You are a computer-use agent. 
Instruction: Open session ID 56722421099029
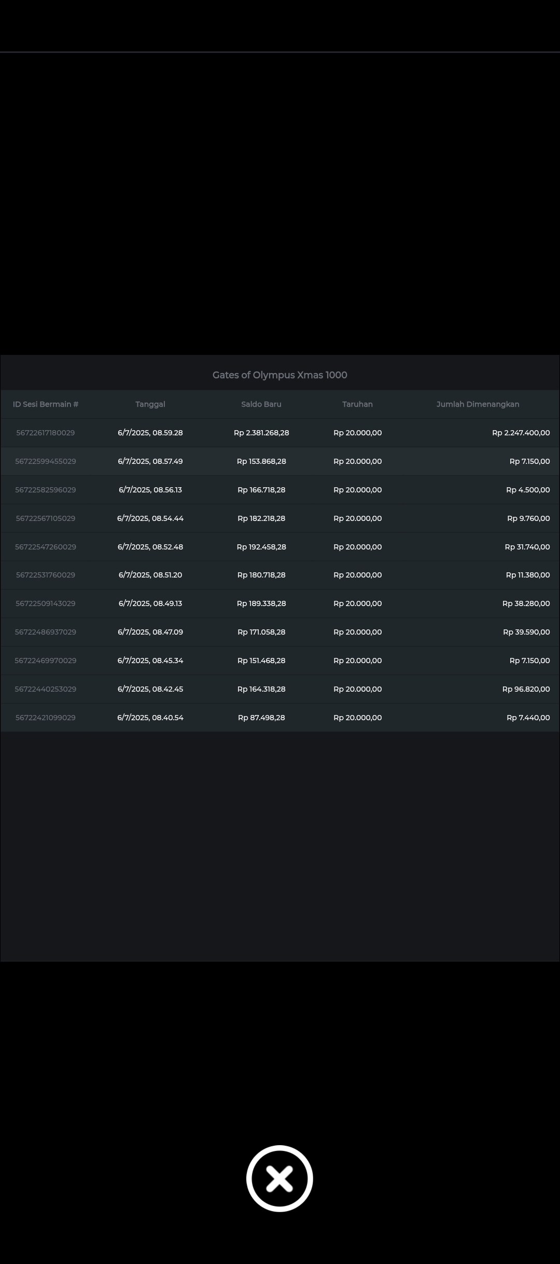pyautogui.click(x=46, y=718)
